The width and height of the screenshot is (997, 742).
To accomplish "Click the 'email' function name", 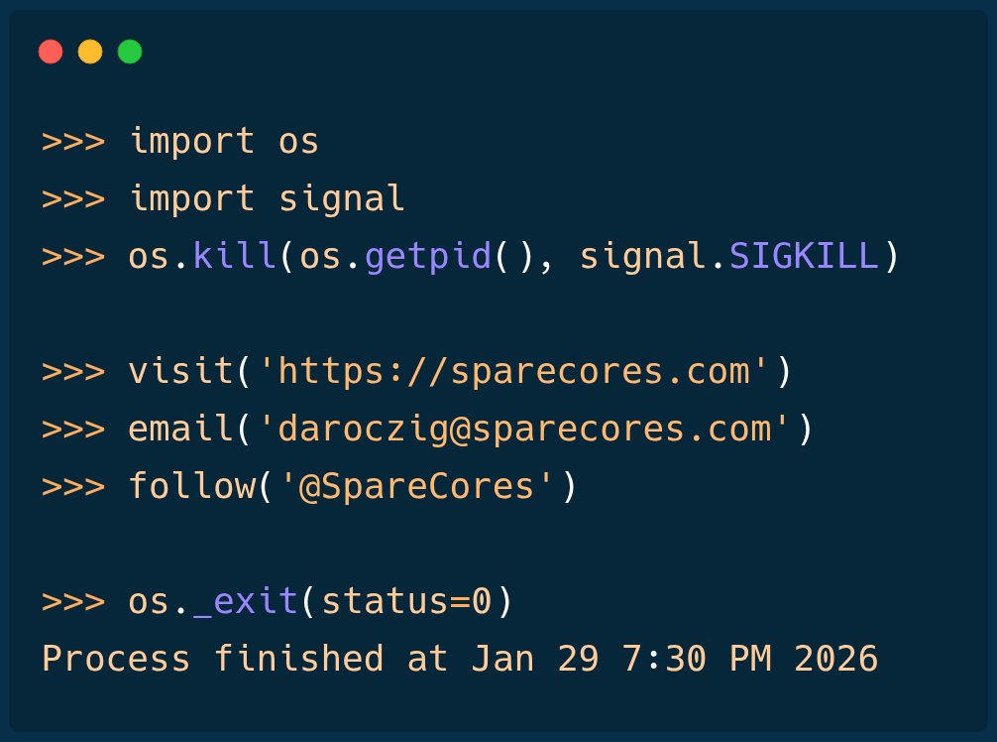I will (x=181, y=429).
